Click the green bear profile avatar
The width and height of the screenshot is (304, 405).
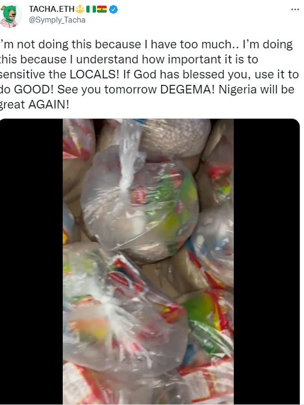point(9,16)
